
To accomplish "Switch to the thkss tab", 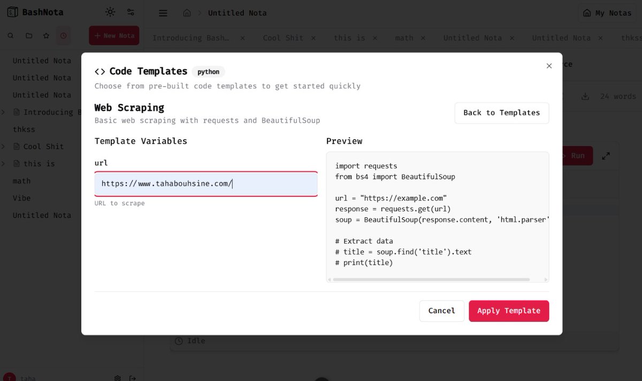I will pyautogui.click(x=631, y=38).
